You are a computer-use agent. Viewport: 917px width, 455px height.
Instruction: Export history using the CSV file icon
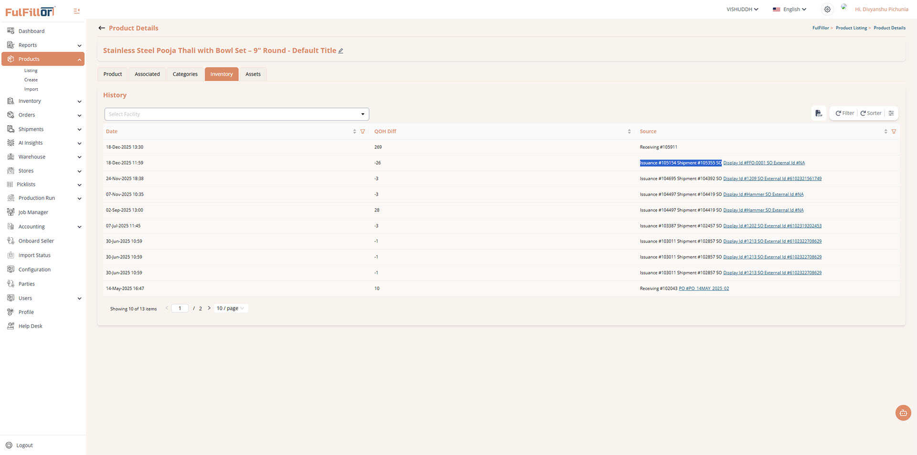click(x=819, y=113)
